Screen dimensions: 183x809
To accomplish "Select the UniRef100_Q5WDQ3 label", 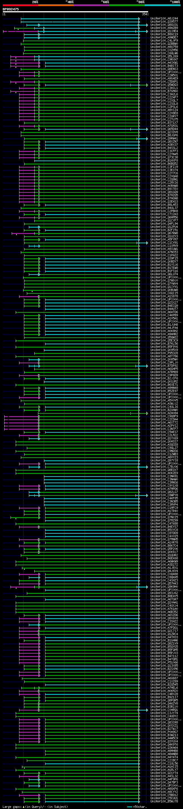I will [x=164, y=85].
